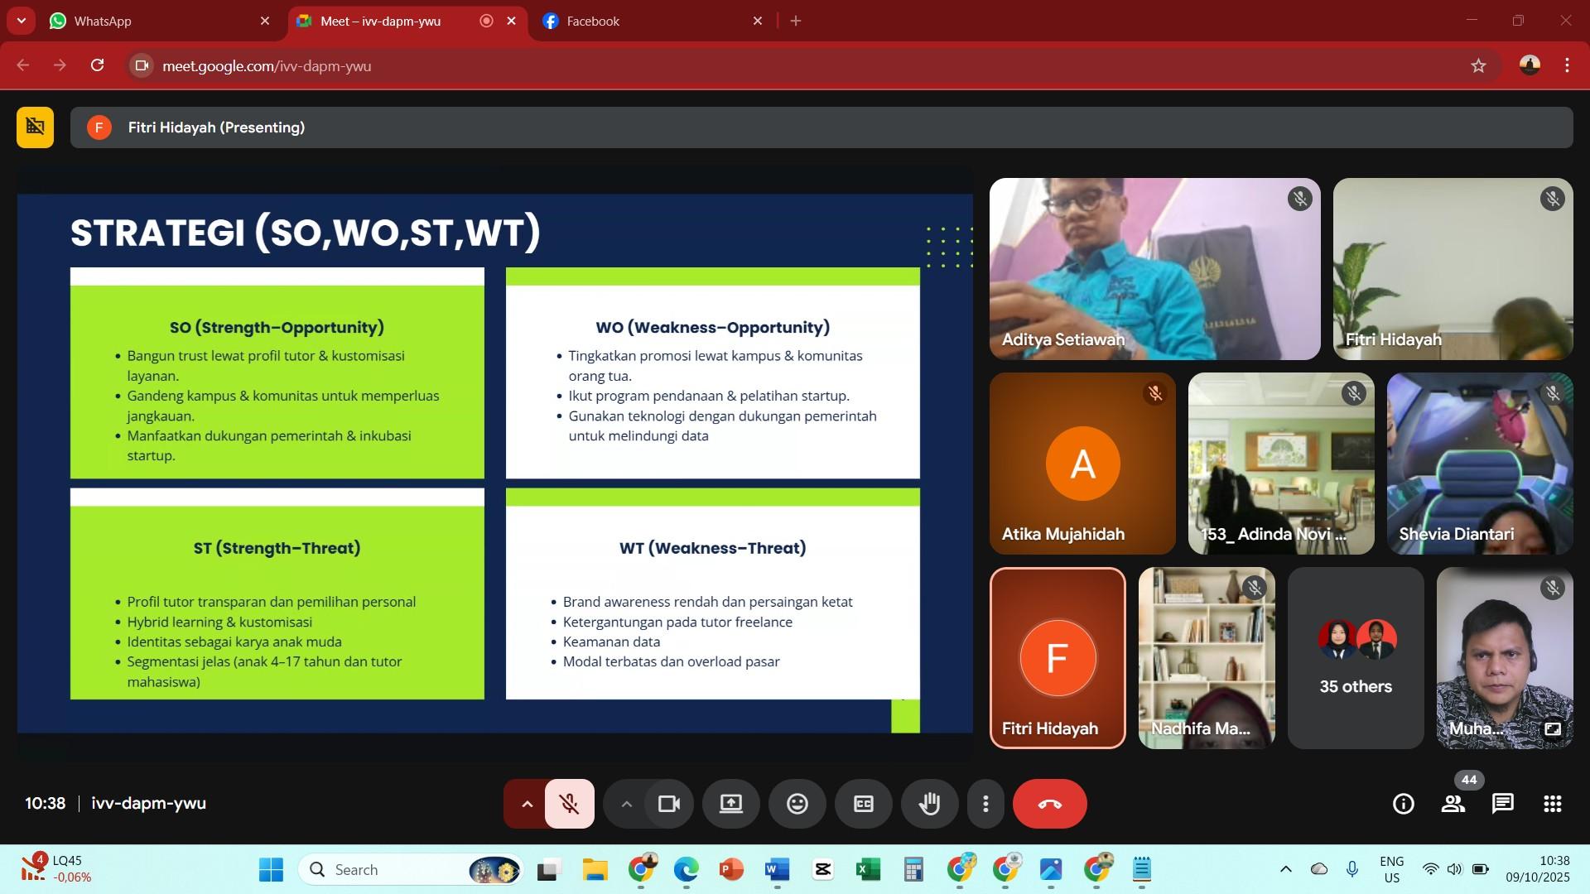The height and width of the screenshot is (894, 1590).
Task: Open the emoji reactions button
Action: coord(797,804)
